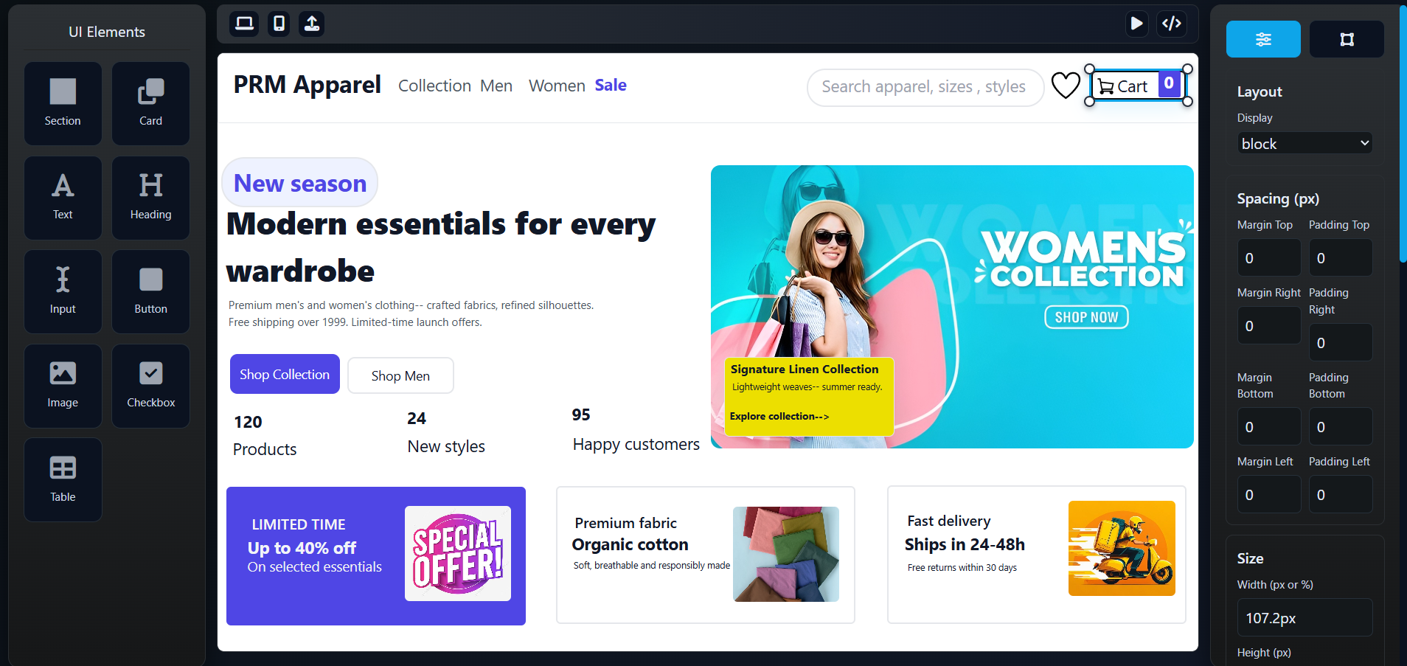Select the Table element tool
Image resolution: width=1407 pixels, height=666 pixels.
tap(63, 479)
